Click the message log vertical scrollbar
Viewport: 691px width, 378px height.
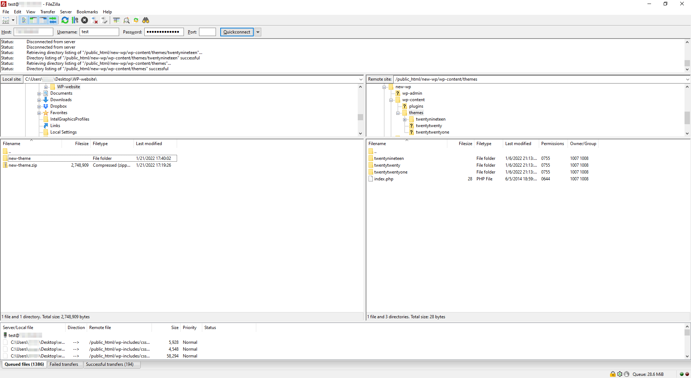pos(687,63)
